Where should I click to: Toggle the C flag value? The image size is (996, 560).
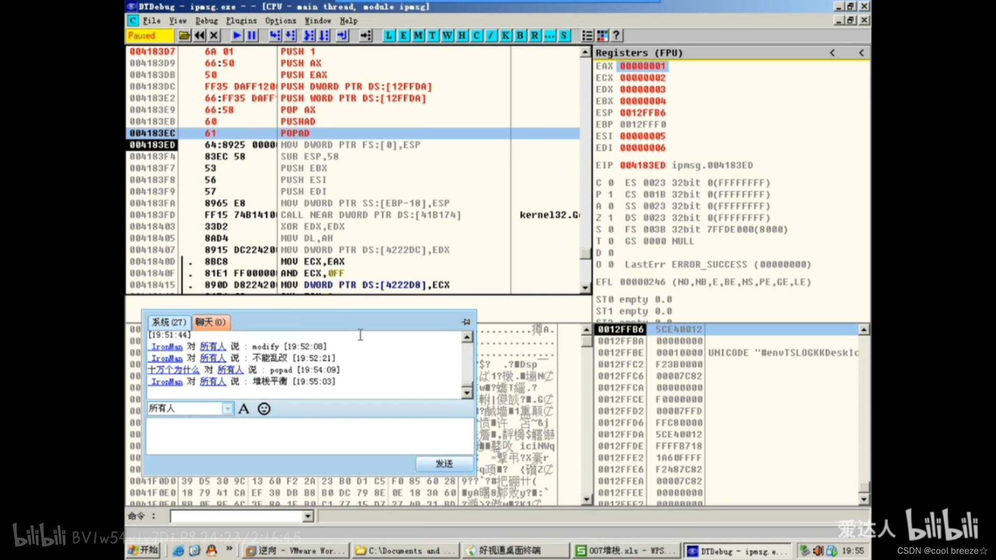tap(611, 183)
